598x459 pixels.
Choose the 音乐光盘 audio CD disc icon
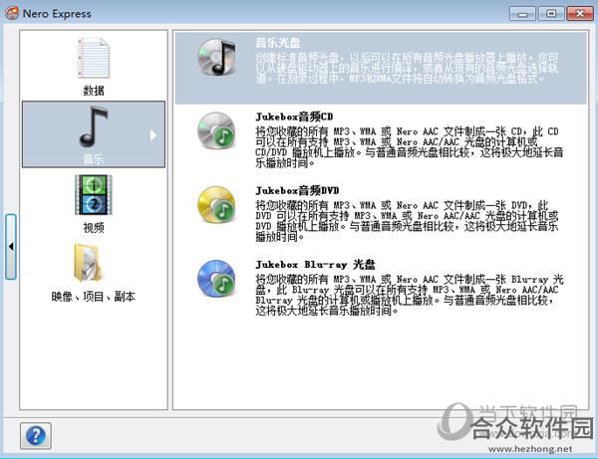point(216,57)
